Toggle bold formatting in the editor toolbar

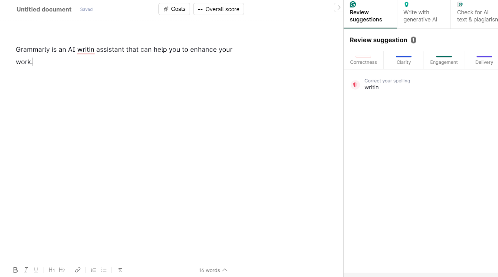15,270
